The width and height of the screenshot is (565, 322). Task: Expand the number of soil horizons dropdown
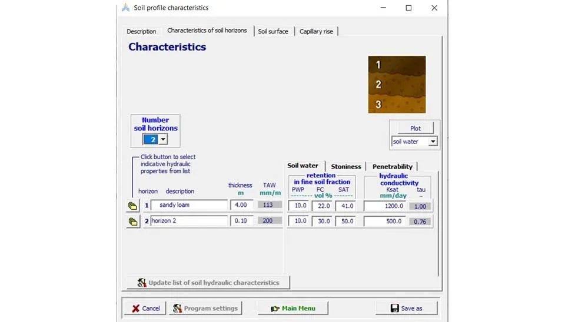pyautogui.click(x=163, y=139)
